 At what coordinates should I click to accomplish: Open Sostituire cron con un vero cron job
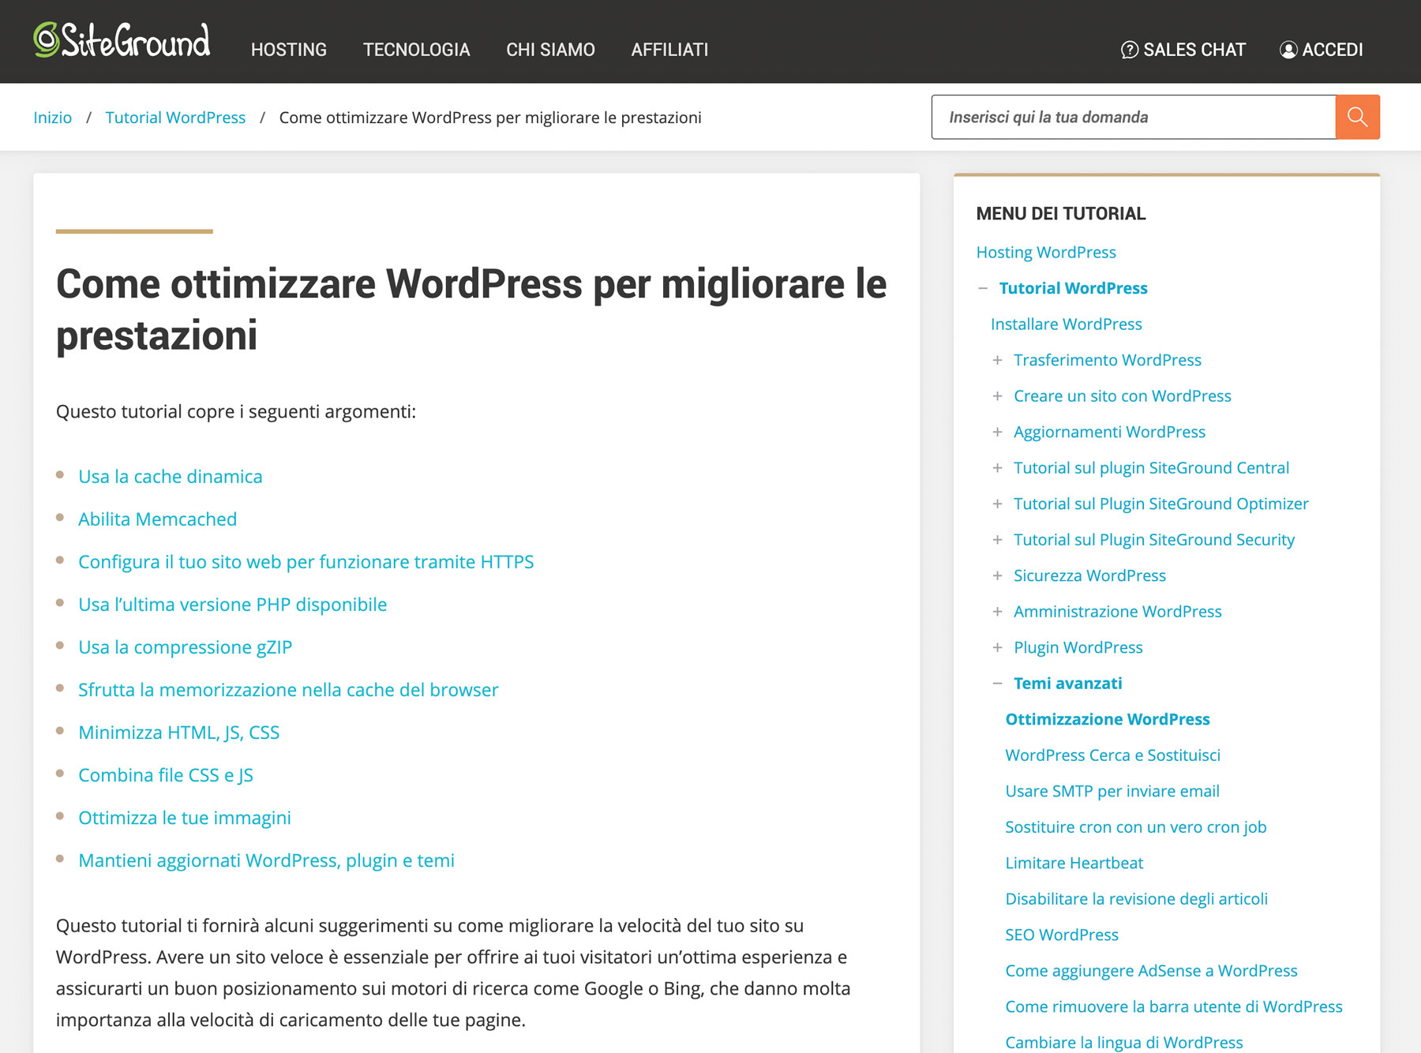coord(1135,827)
